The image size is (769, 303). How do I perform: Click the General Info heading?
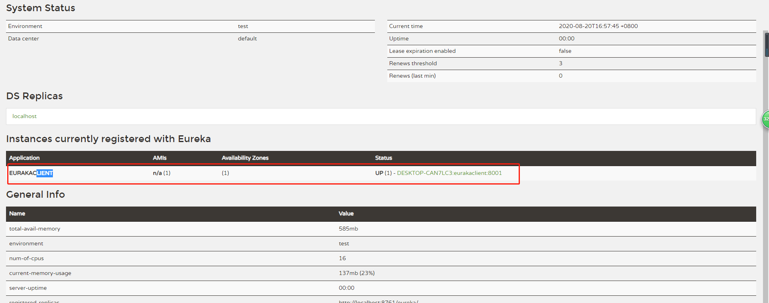pos(35,195)
